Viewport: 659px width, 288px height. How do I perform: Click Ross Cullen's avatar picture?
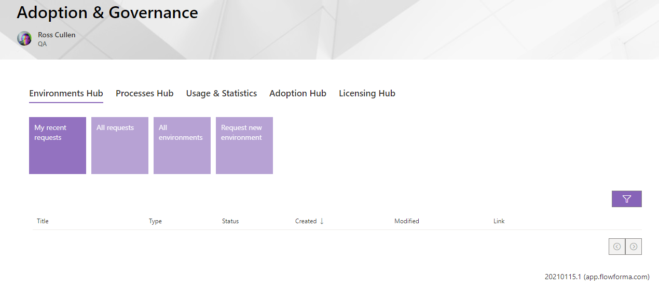coord(24,38)
